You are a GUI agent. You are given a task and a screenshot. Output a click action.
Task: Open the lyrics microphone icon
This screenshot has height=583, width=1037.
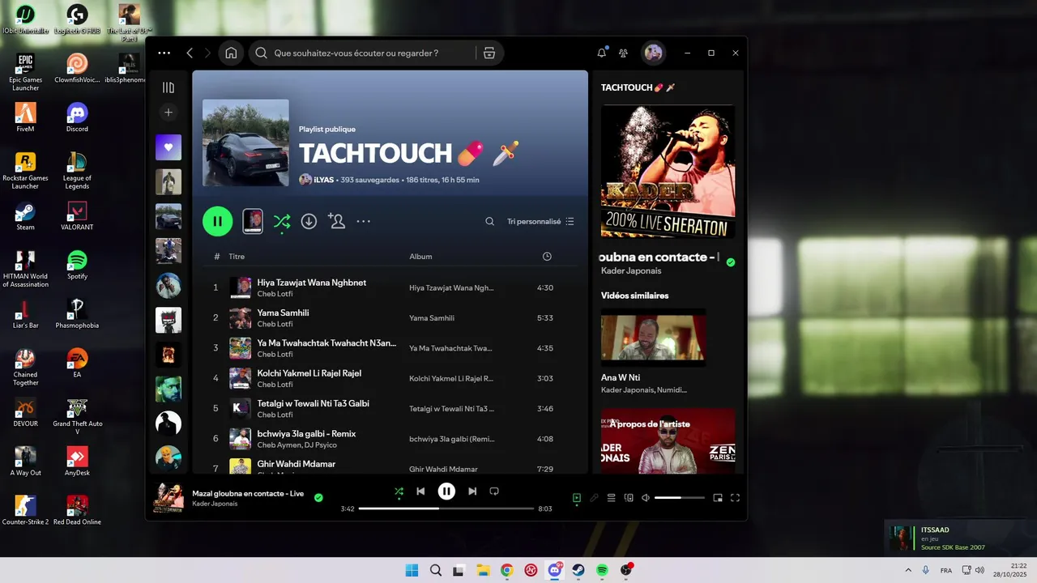pyautogui.click(x=594, y=498)
